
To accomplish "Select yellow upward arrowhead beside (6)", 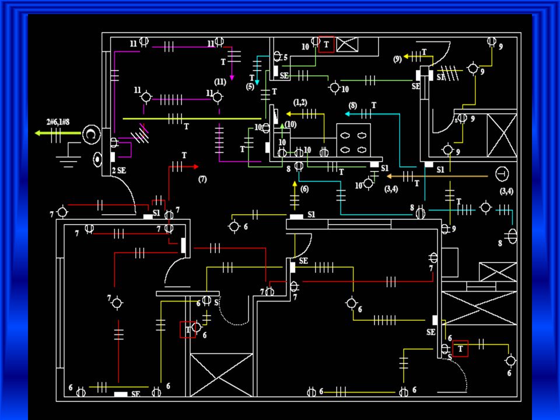I will click(295, 184).
